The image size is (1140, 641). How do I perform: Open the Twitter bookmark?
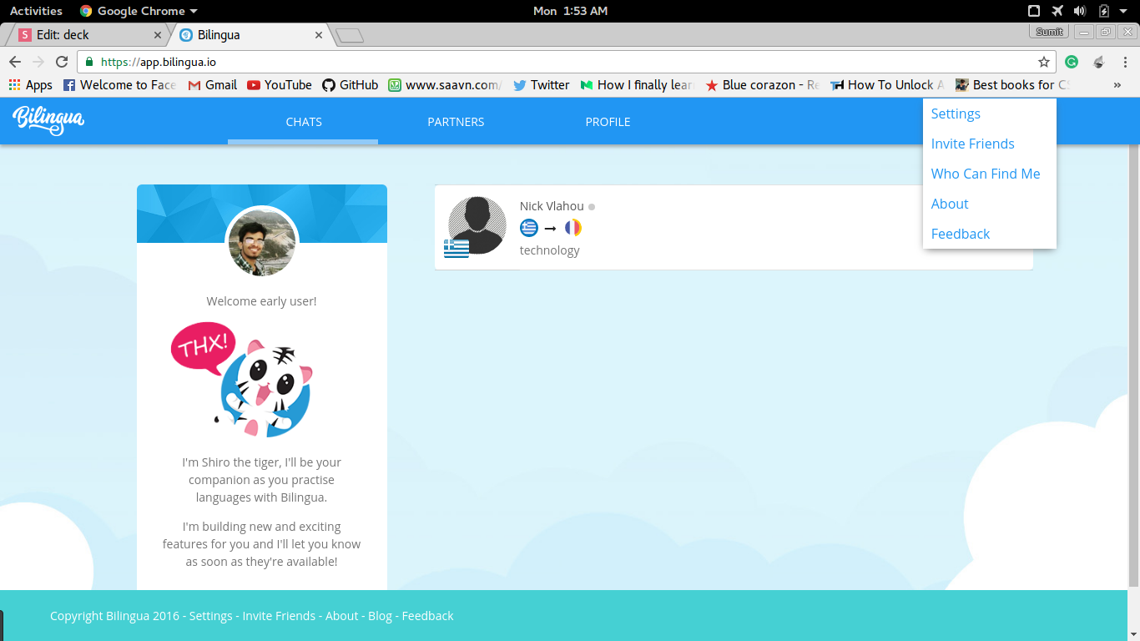click(542, 85)
